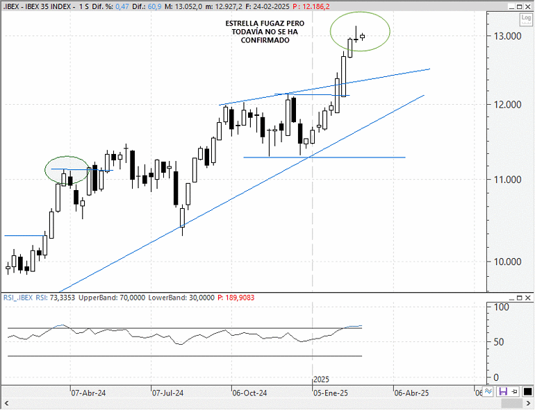Click the 10.000 price axis label
535x410 pixels.
508,262
